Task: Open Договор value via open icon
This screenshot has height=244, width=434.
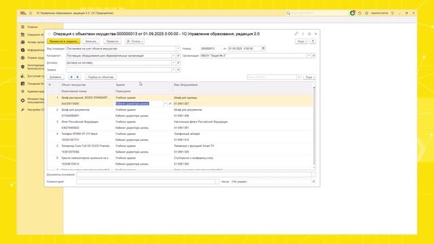Action: pyautogui.click(x=178, y=63)
